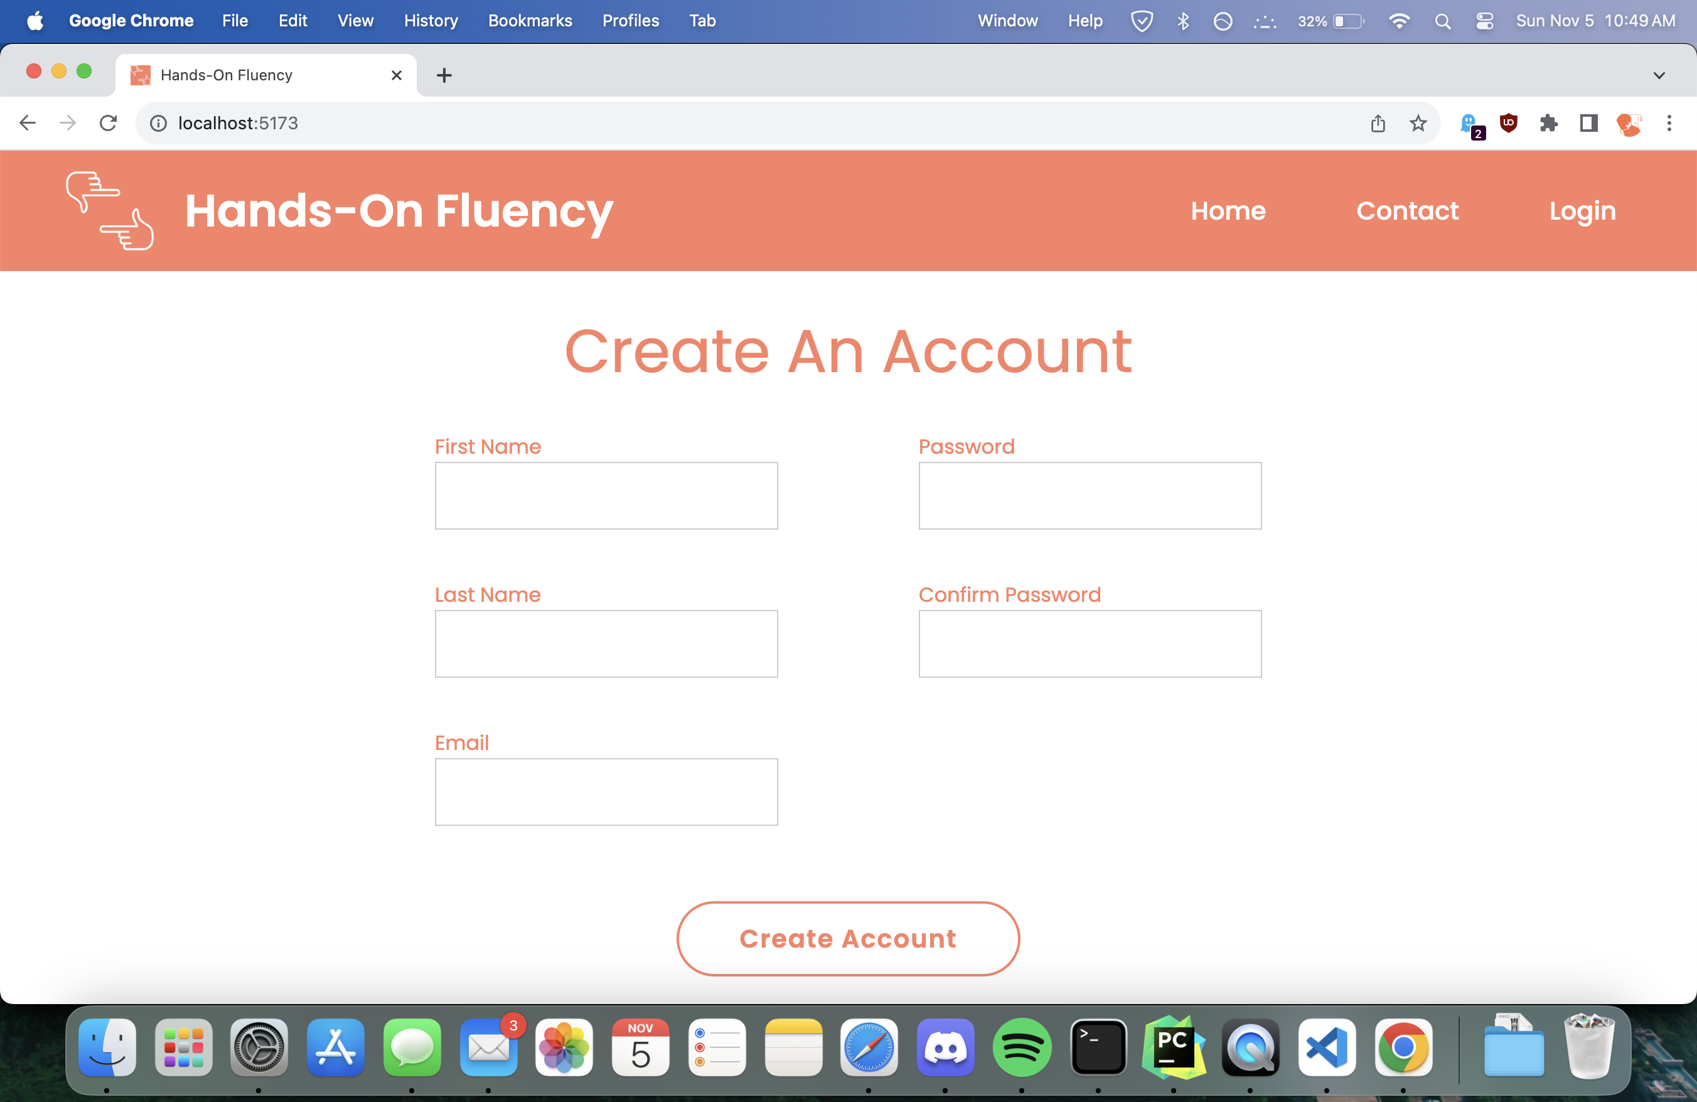Viewport: 1697px width, 1102px height.
Task: Bookmark this page with the star icon
Action: (x=1418, y=123)
